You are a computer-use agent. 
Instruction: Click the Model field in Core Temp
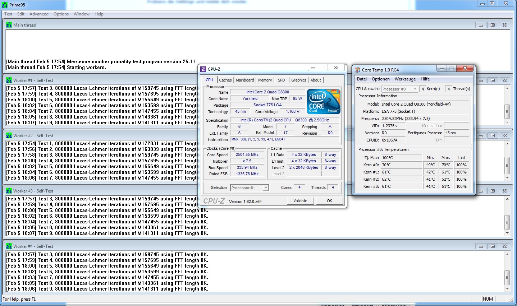coord(425,104)
